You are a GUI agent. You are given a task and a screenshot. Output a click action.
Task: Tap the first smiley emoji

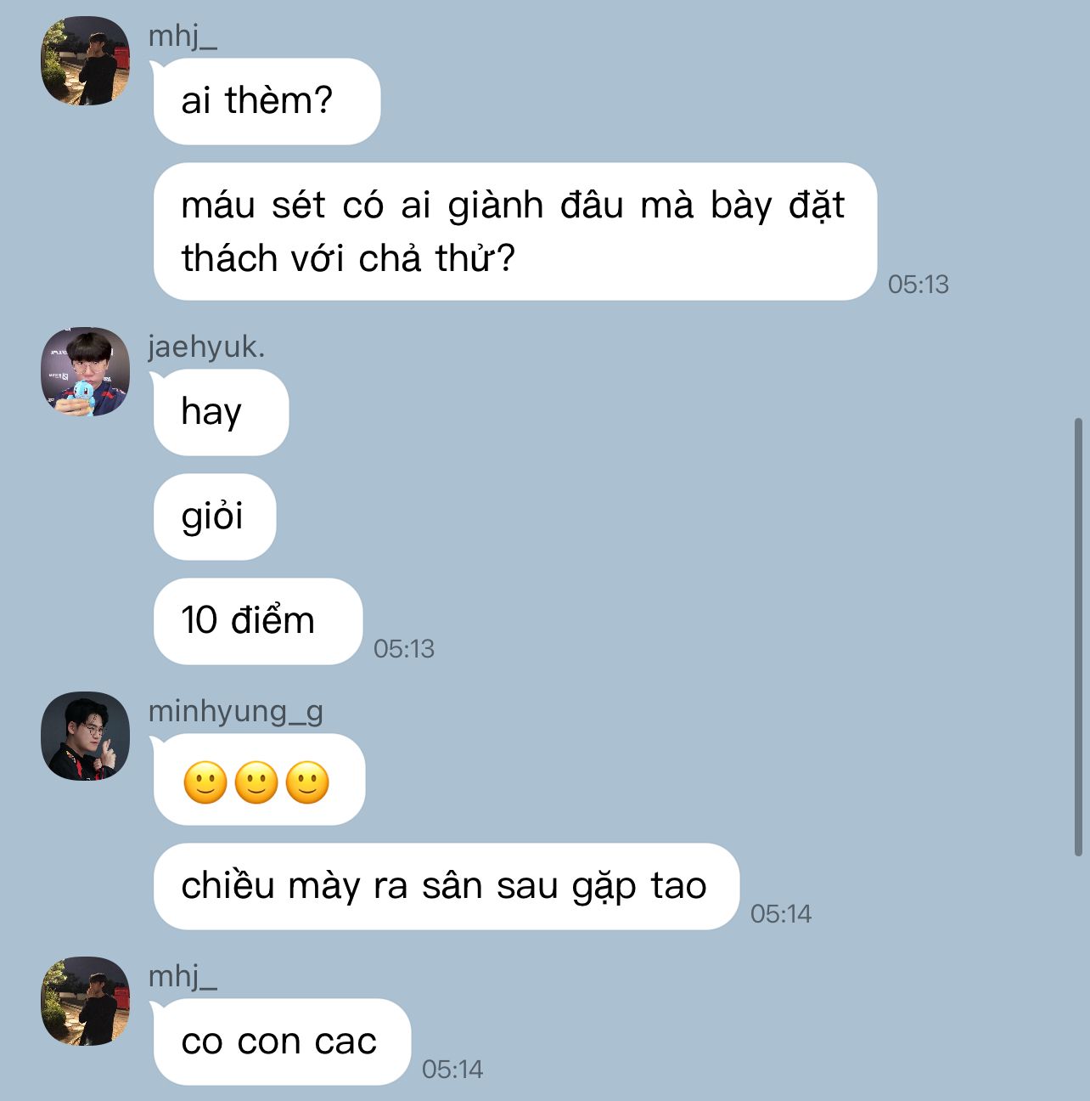[205, 782]
